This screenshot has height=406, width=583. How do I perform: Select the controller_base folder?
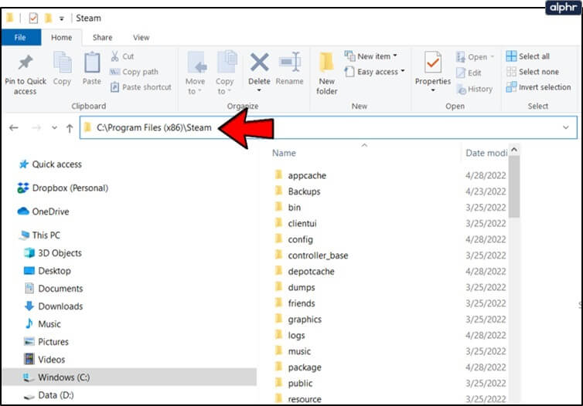click(x=311, y=255)
